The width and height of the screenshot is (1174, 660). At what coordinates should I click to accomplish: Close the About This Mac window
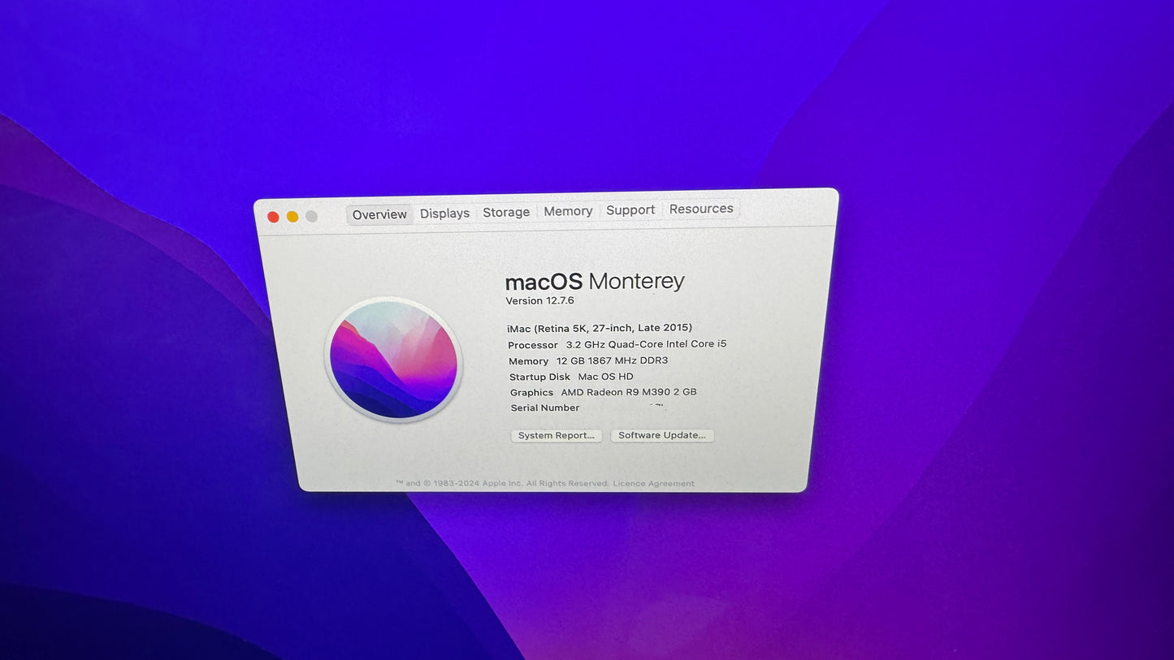click(273, 217)
